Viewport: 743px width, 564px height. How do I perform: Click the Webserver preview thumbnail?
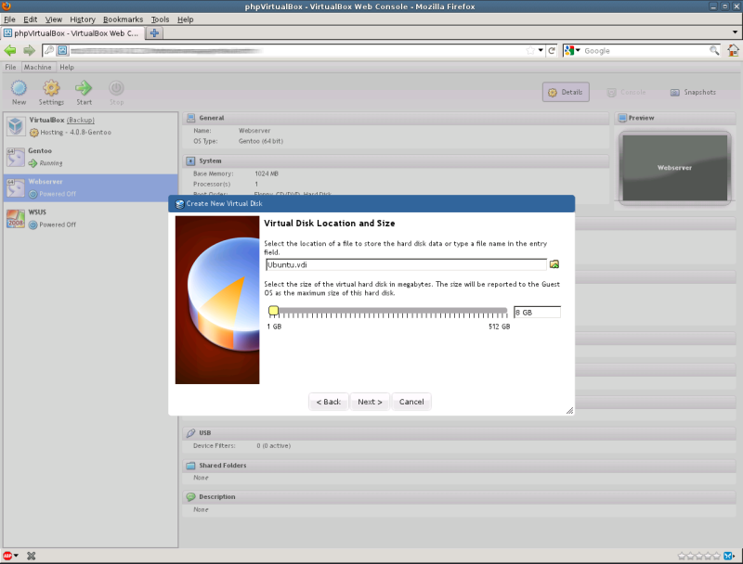tap(675, 168)
